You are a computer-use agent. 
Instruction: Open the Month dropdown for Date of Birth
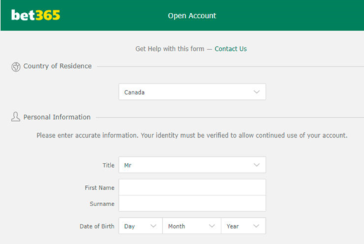point(191,226)
